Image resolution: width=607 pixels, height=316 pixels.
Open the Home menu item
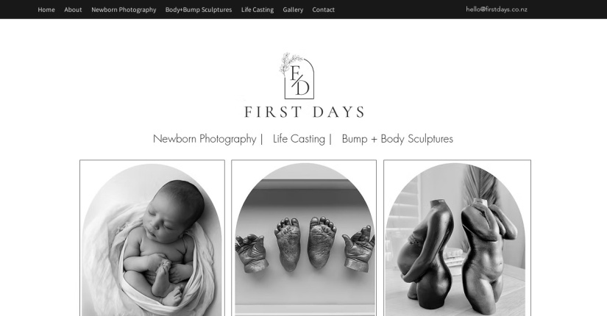(46, 10)
